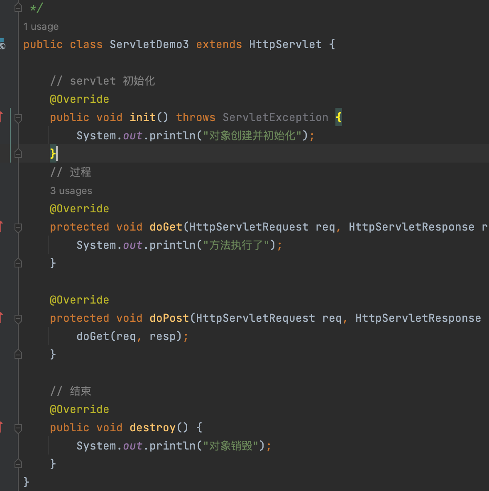The height and width of the screenshot is (491, 489).
Task: Click the override gutter arrow beside init()
Action: (x=2, y=117)
